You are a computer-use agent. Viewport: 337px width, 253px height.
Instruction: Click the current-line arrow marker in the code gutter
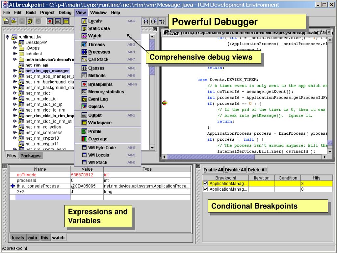[x=165, y=103]
